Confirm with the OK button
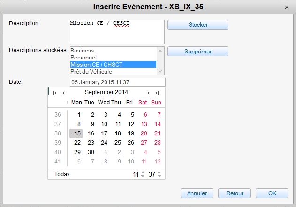This screenshot has width=296, height=207. [x=272, y=193]
